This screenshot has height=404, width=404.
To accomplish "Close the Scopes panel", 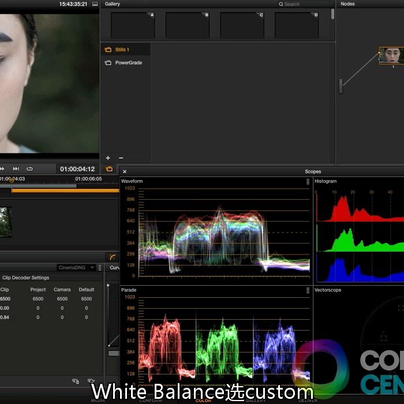I will pyautogui.click(x=125, y=171).
